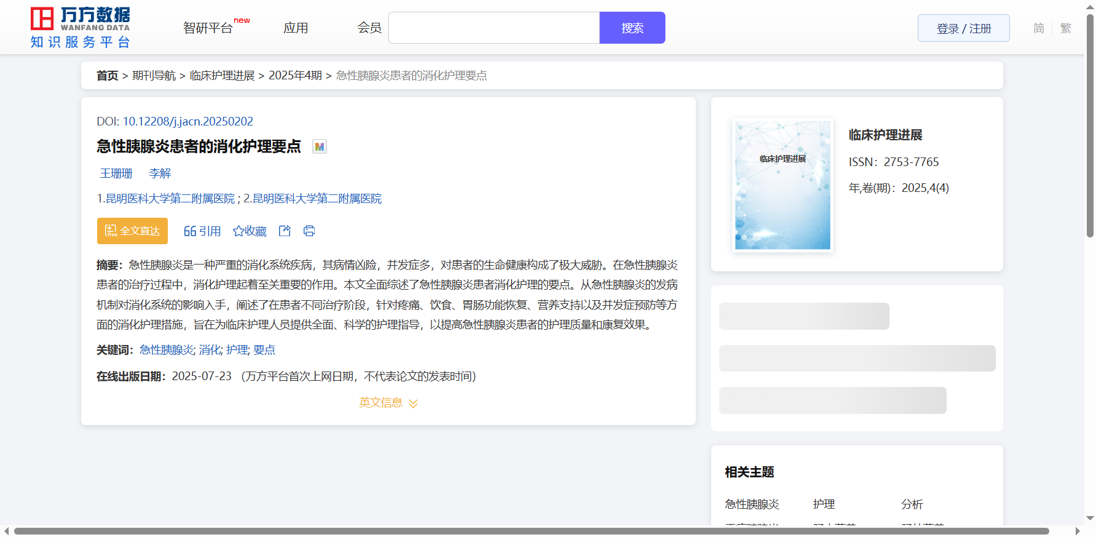Open 全文直达 full text button
The height and width of the screenshot is (537, 1096).
pos(132,231)
